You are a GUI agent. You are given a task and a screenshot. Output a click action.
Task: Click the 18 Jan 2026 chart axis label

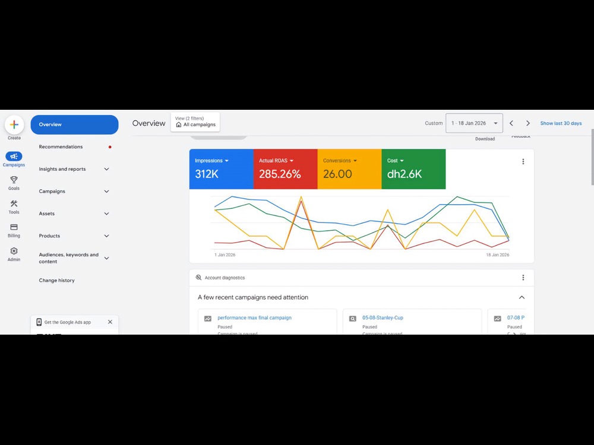[497, 255]
